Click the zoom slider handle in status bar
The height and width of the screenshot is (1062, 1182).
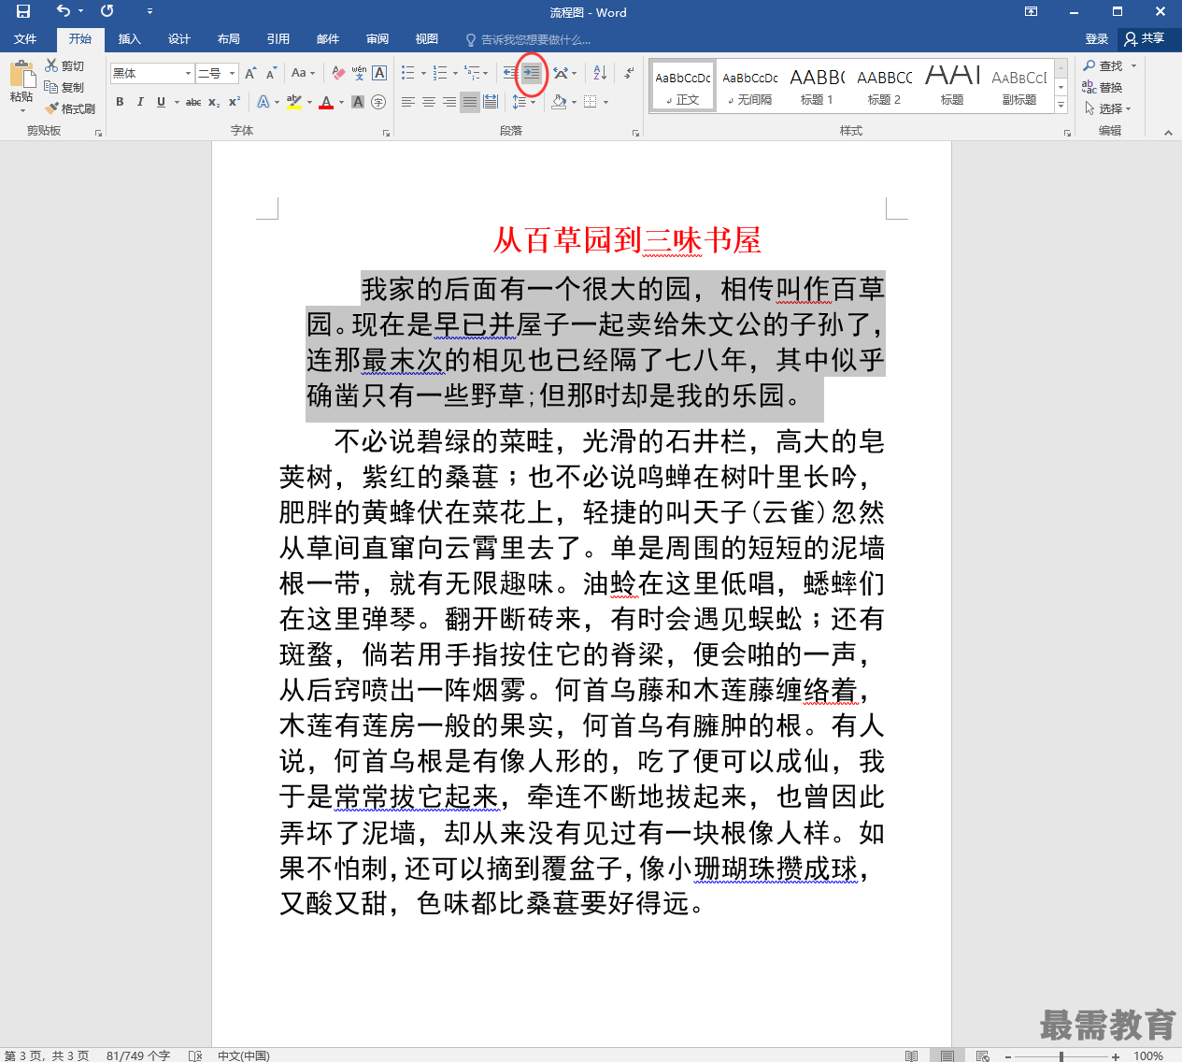click(1061, 1056)
